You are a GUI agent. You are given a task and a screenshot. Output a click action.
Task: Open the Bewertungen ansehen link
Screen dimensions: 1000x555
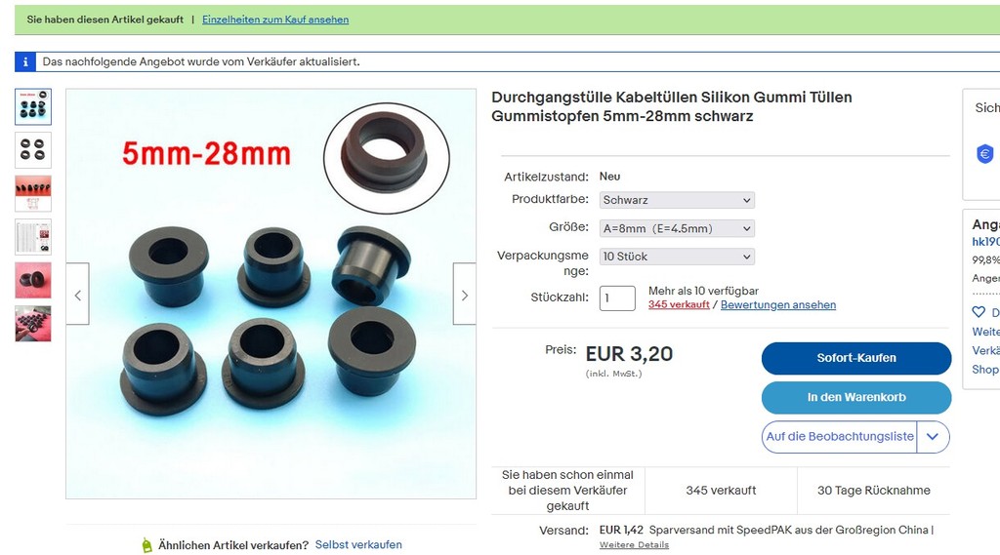[x=778, y=304]
